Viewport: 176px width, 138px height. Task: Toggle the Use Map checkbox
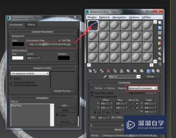59,40
